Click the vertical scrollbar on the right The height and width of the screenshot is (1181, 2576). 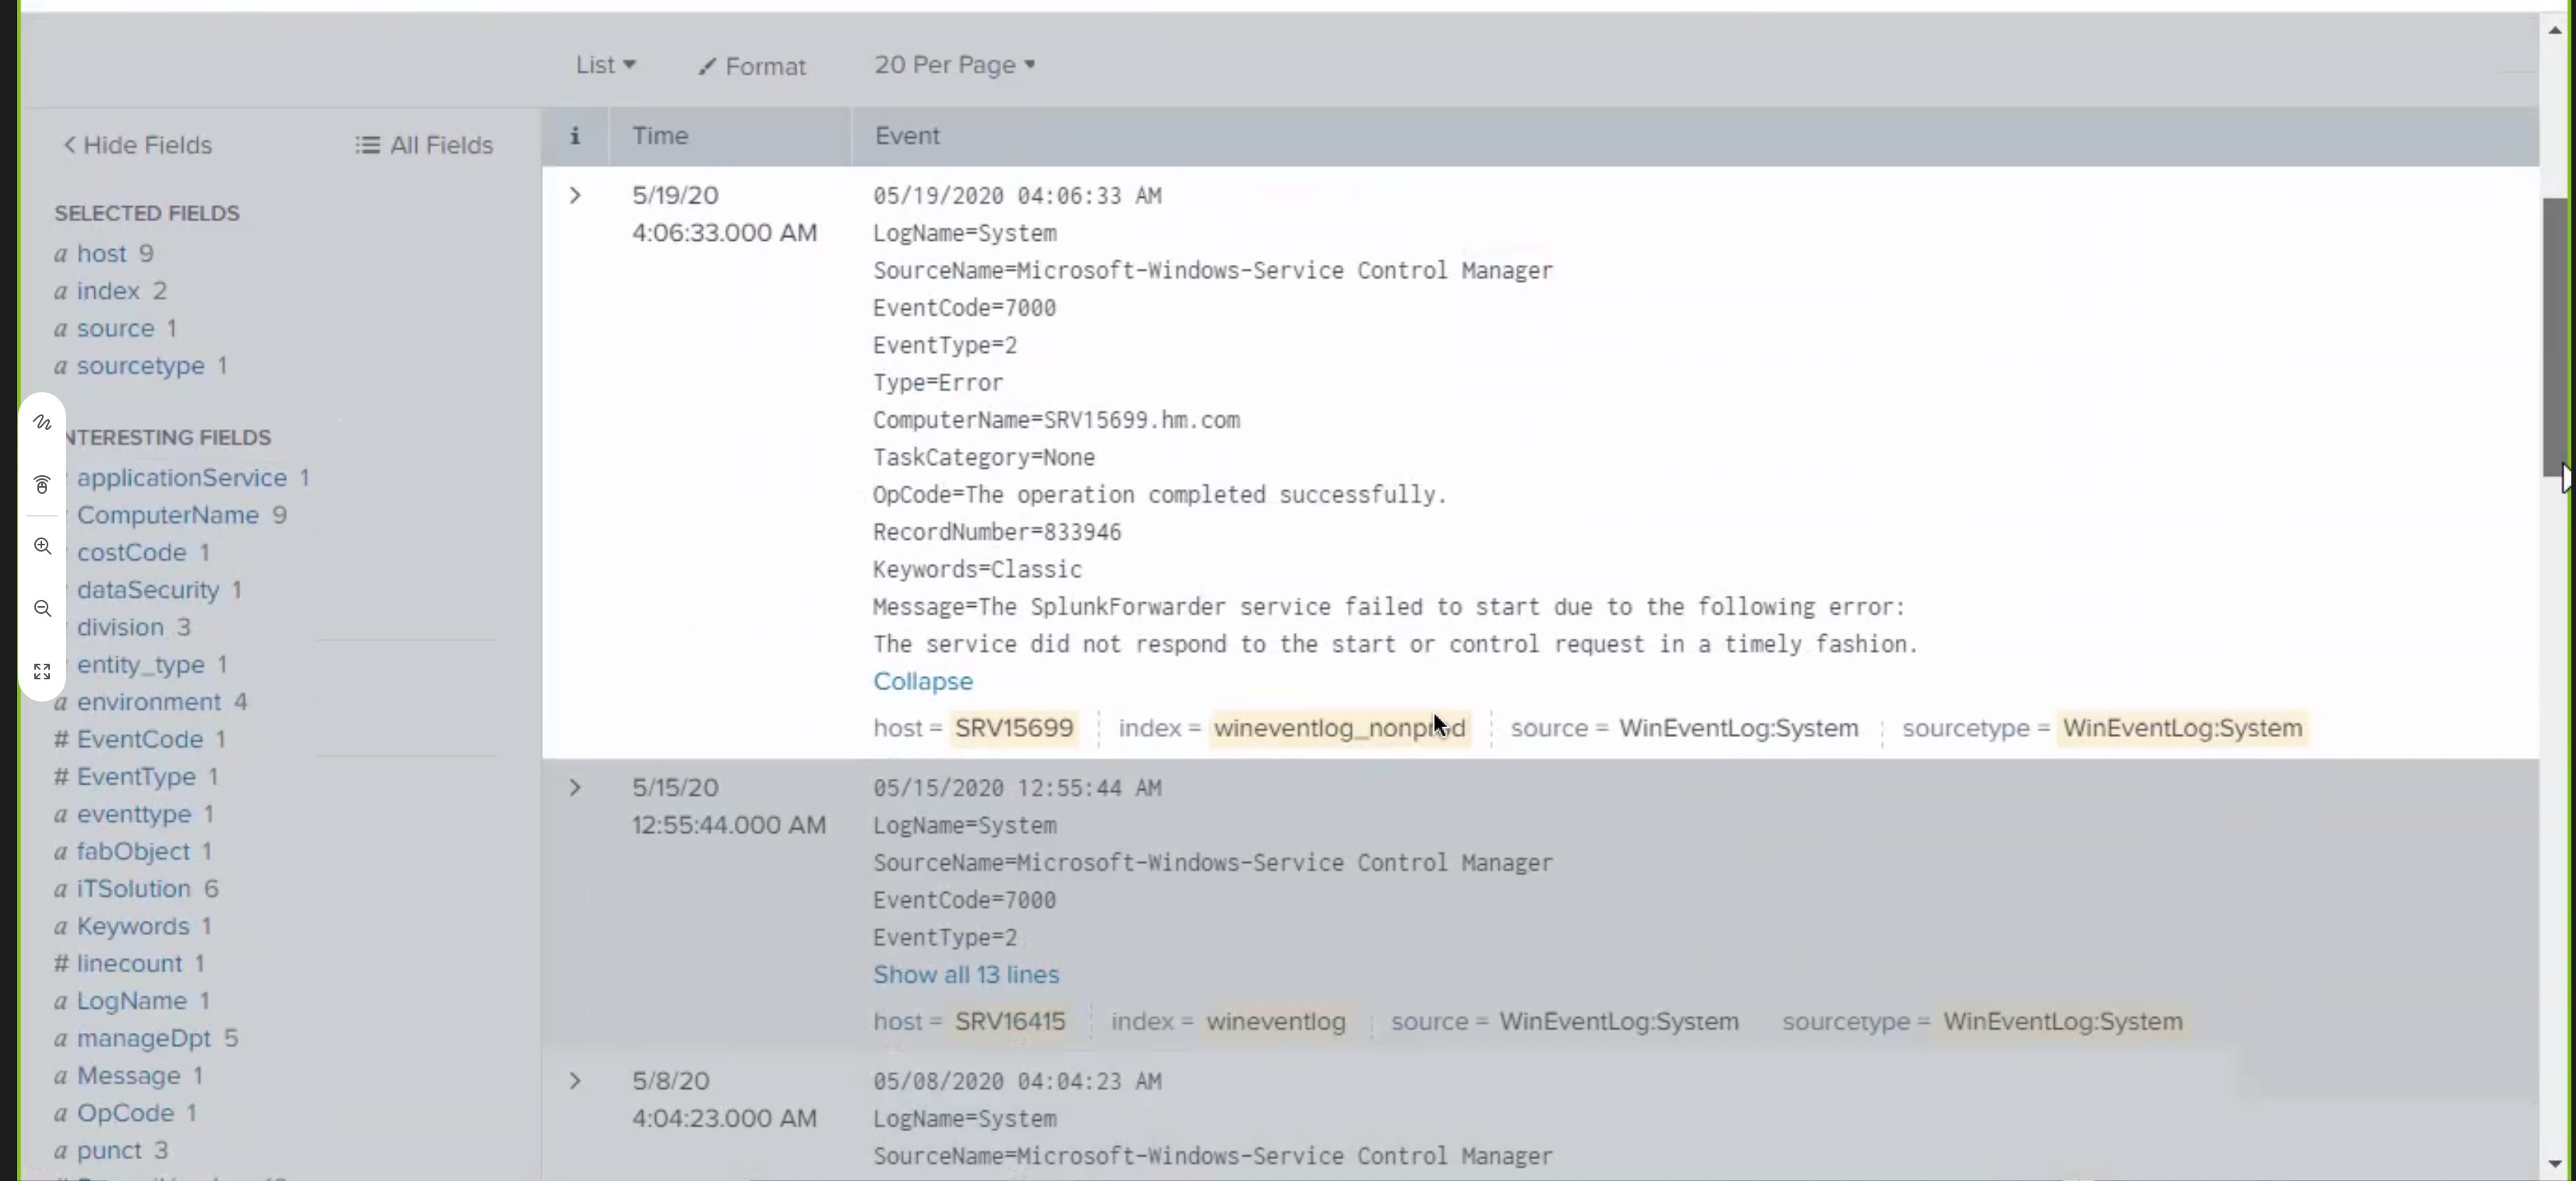[2553, 340]
